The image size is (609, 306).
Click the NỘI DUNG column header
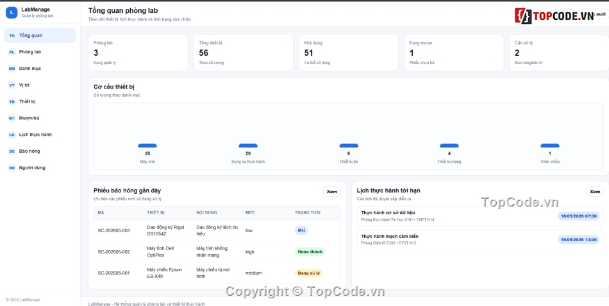click(x=206, y=213)
